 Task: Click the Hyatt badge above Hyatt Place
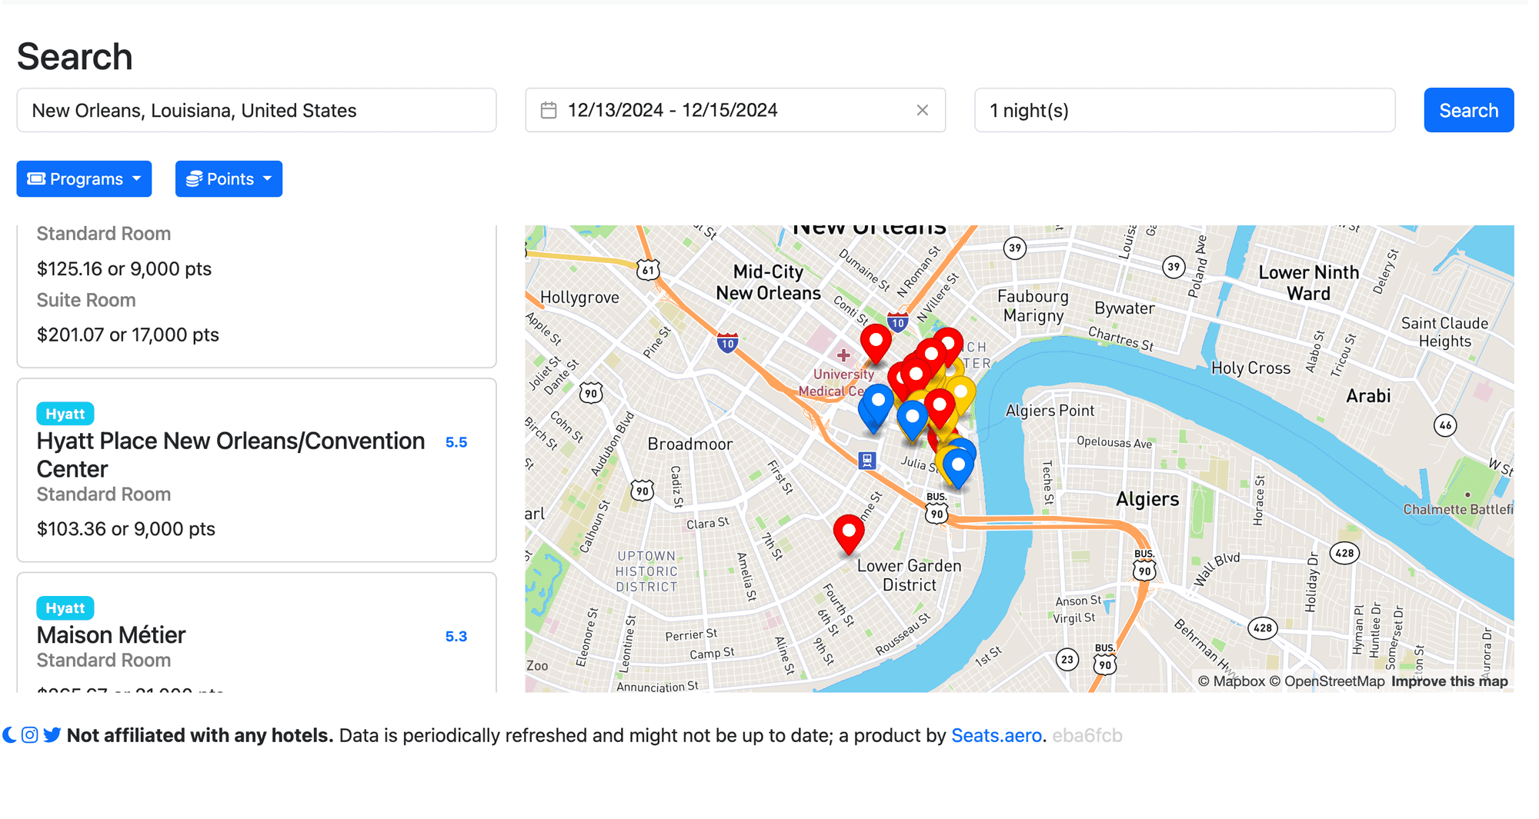coord(65,414)
